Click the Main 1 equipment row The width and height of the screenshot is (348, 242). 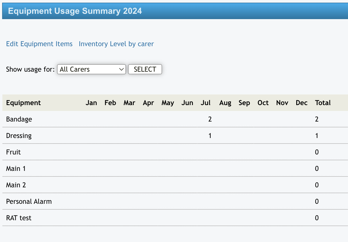coord(16,168)
